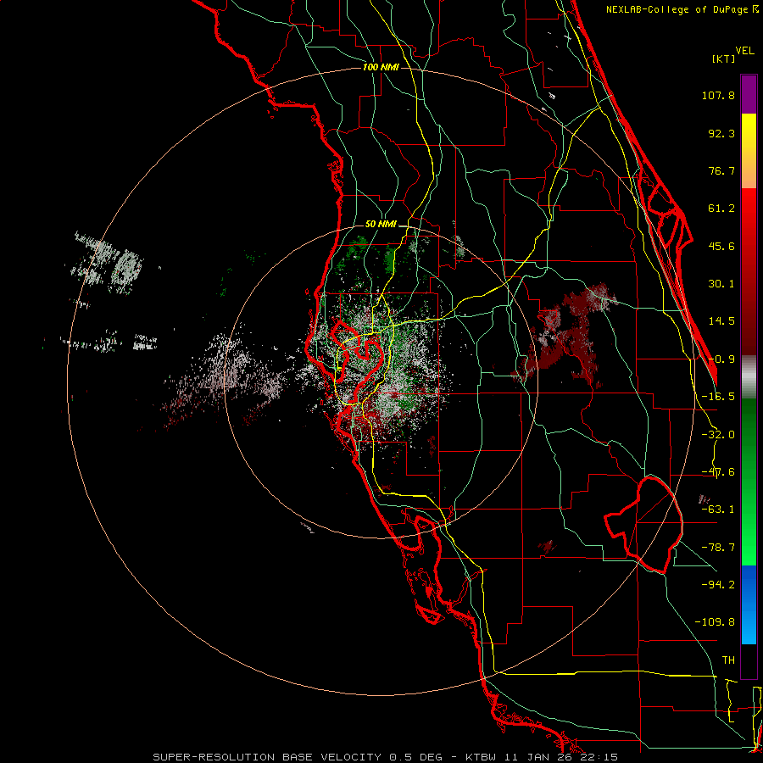Click the 61.2 velocity scale value
The width and height of the screenshot is (763, 763).
(x=721, y=209)
